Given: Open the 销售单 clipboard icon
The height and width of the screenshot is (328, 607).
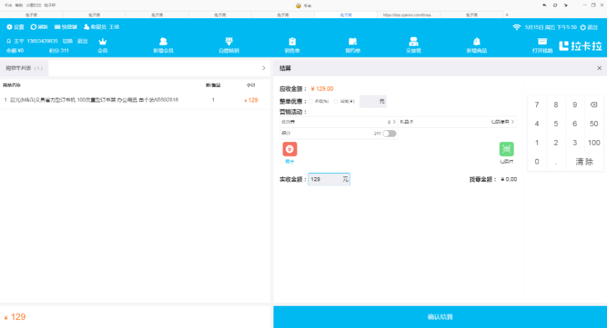Looking at the screenshot, I should click(x=292, y=42).
